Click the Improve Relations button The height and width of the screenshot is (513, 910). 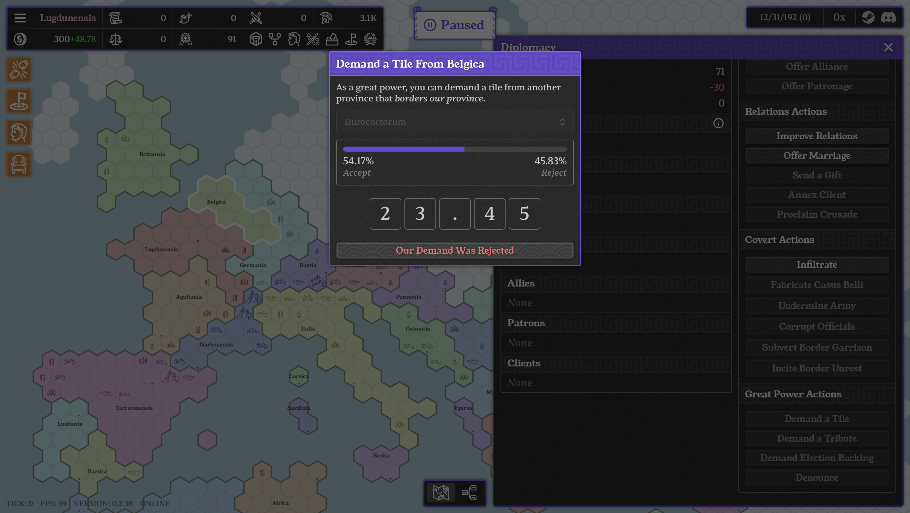coord(817,136)
